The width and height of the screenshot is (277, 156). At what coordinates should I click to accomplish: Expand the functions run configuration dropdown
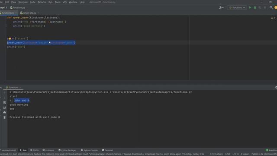point(237,8)
